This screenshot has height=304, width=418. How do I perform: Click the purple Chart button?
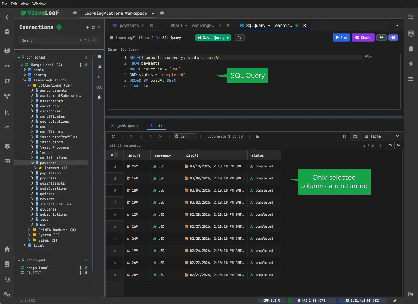click(x=363, y=38)
